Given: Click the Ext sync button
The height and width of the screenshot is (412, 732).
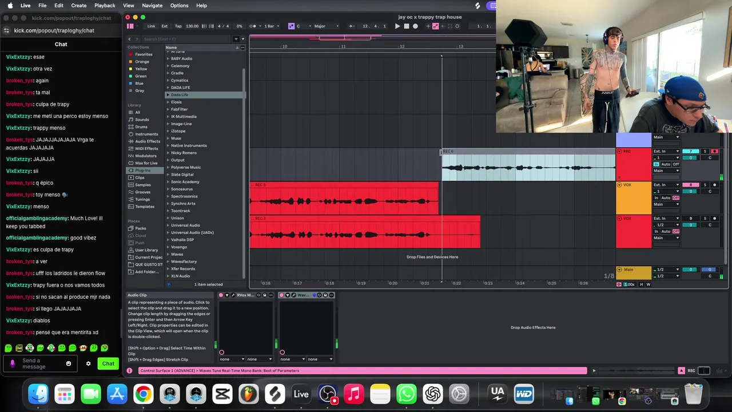Looking at the screenshot, I should click(165, 26).
